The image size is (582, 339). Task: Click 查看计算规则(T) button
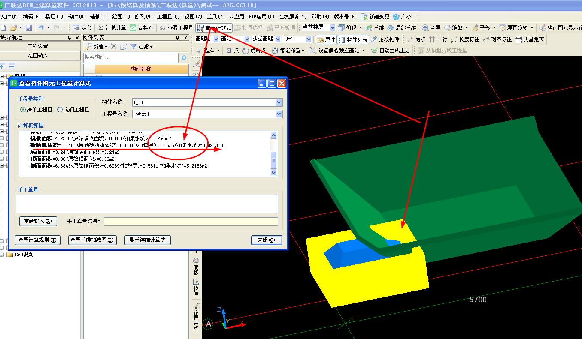click(x=37, y=240)
